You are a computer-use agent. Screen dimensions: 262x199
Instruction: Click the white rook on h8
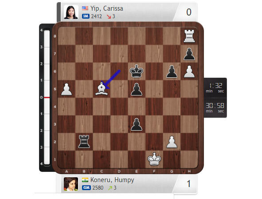[x=189, y=36]
